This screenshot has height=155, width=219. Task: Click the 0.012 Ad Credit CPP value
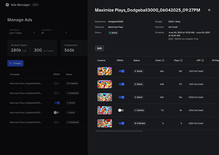[196, 110]
